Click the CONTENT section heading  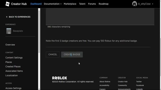point(9,52)
